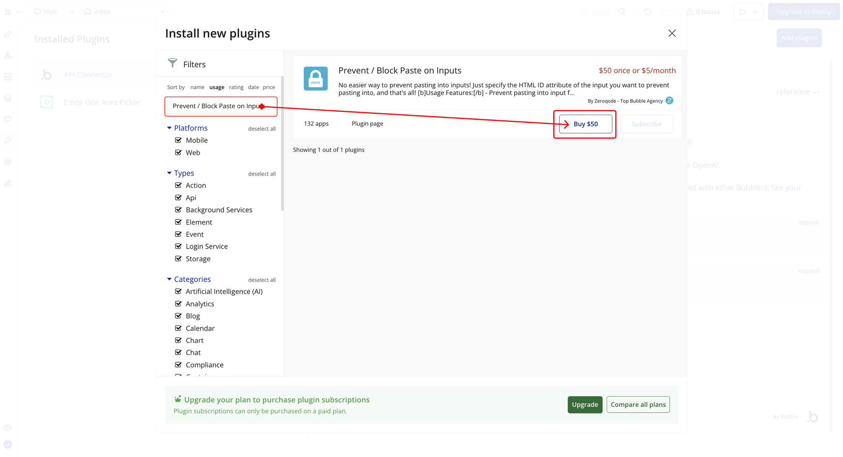Click the Zeroqode agency badge icon
This screenshot has width=843, height=457.
(669, 100)
